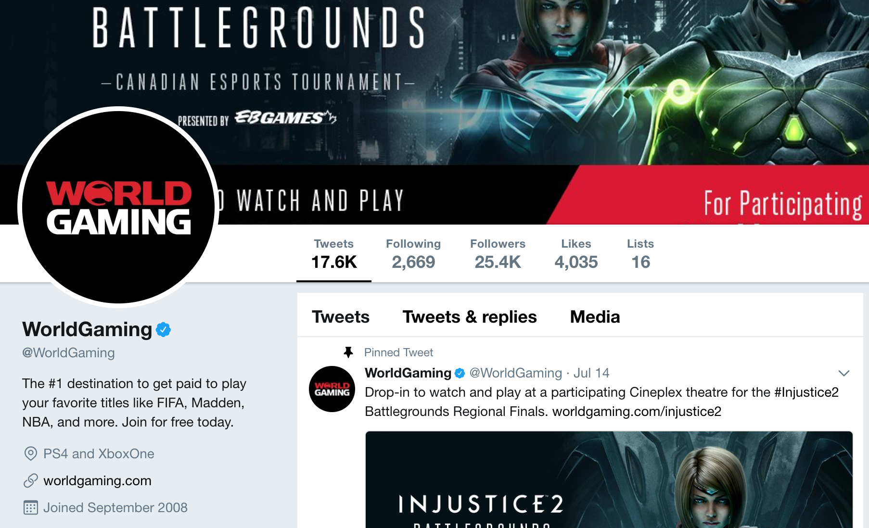This screenshot has width=869, height=528.
Task: Open the Injustice 2 tweet image
Action: point(609,479)
